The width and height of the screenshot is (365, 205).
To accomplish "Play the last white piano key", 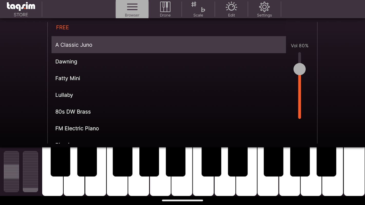I will (354, 172).
